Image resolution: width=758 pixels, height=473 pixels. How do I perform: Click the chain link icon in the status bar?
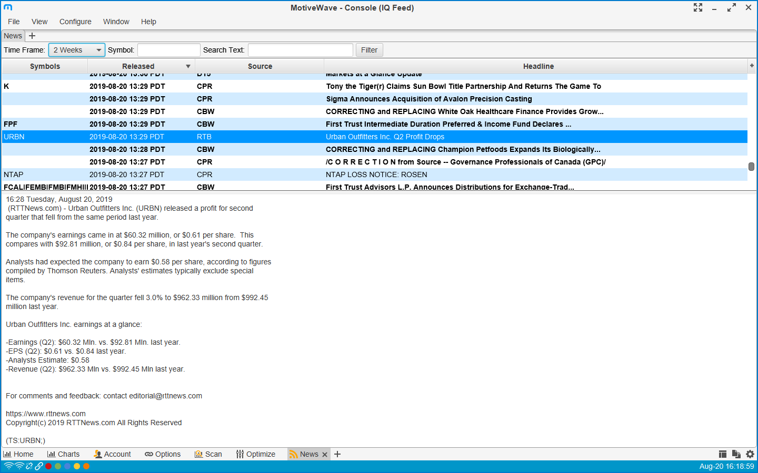pos(39,466)
